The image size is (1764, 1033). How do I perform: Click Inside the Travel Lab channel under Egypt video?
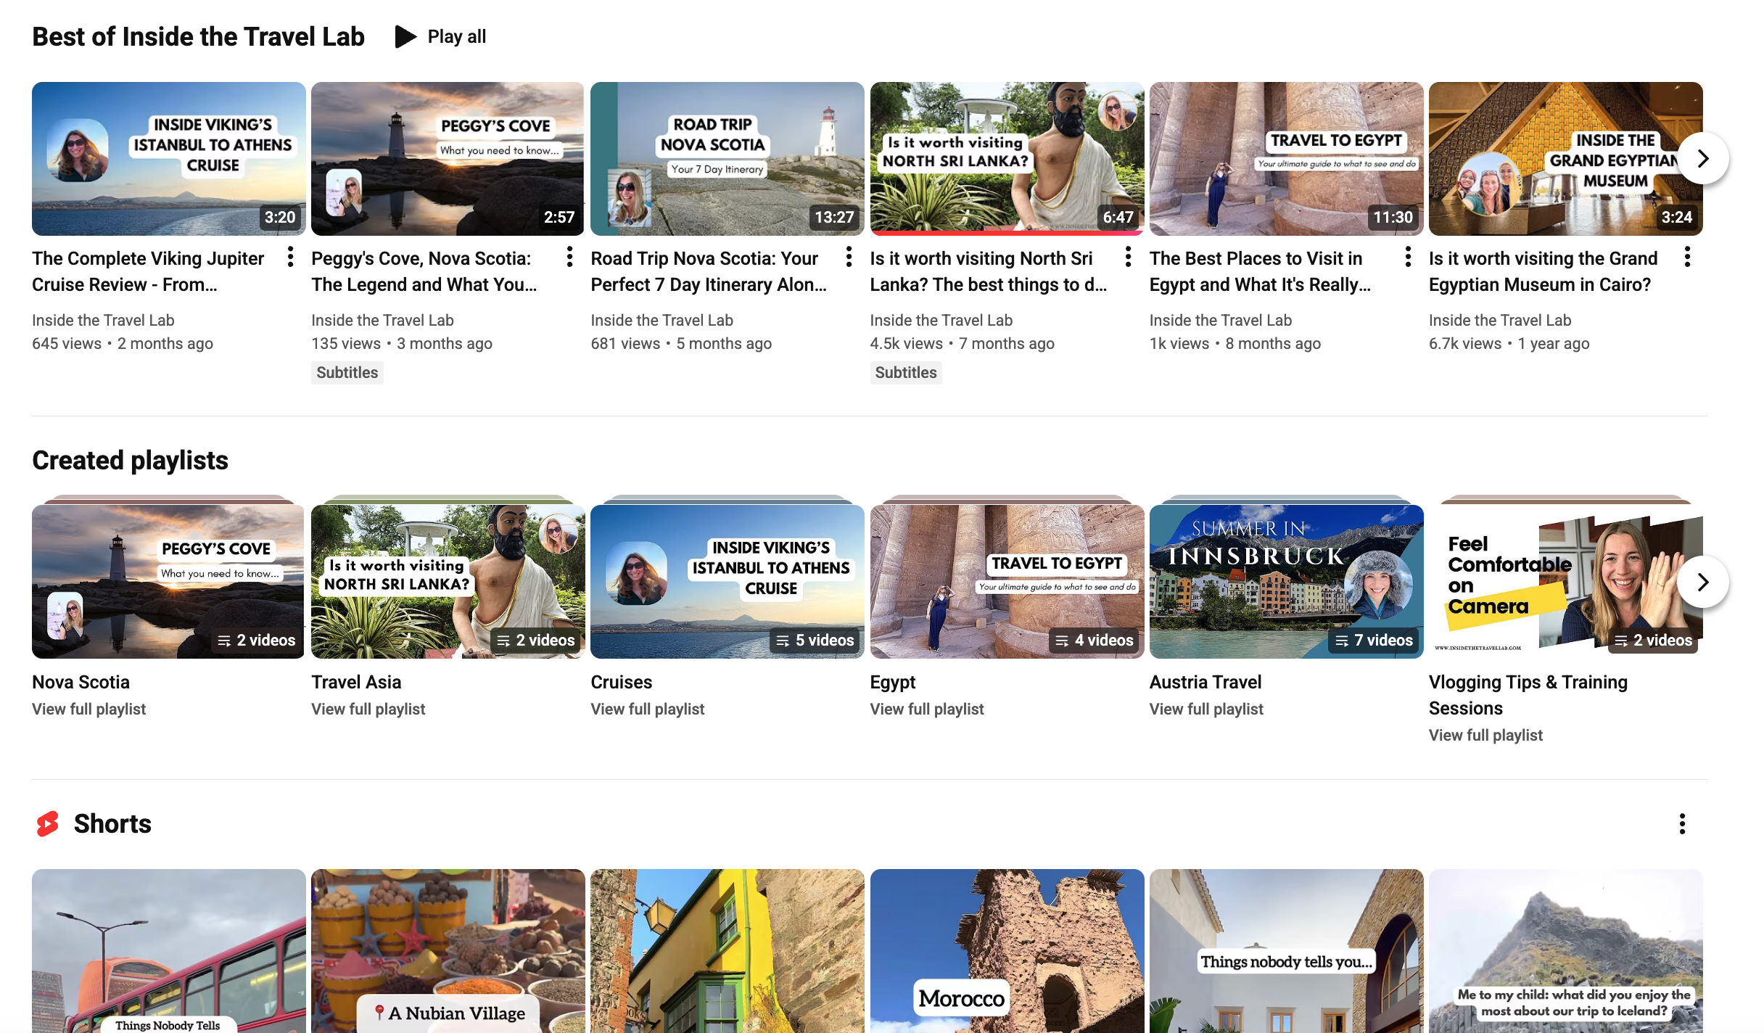pos(1220,321)
